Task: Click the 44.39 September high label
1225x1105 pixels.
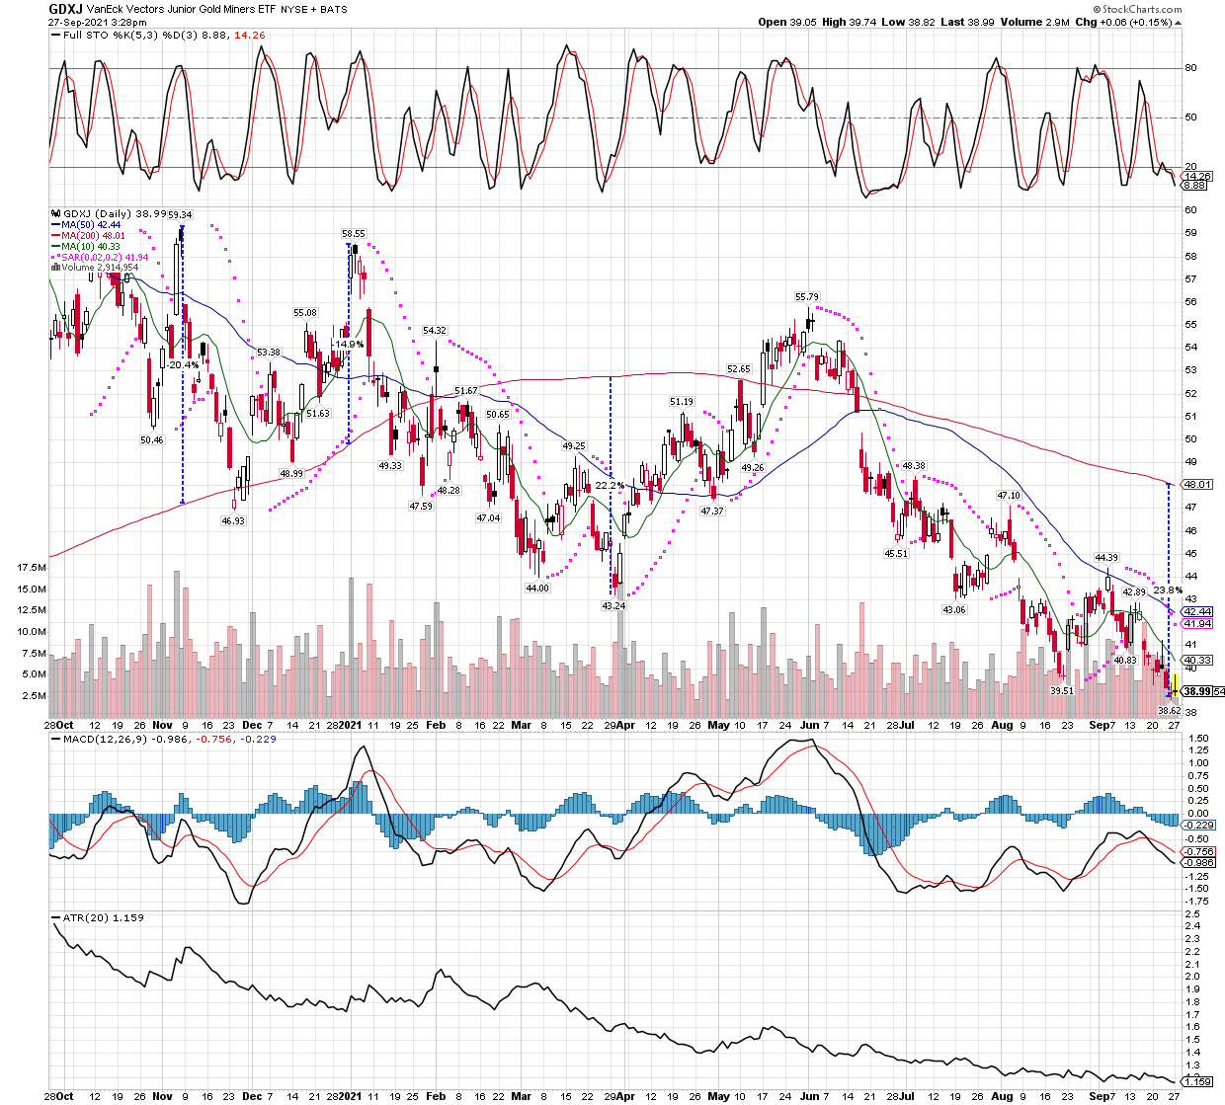Action: point(1106,558)
